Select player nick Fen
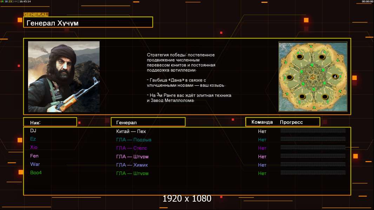 34,156
